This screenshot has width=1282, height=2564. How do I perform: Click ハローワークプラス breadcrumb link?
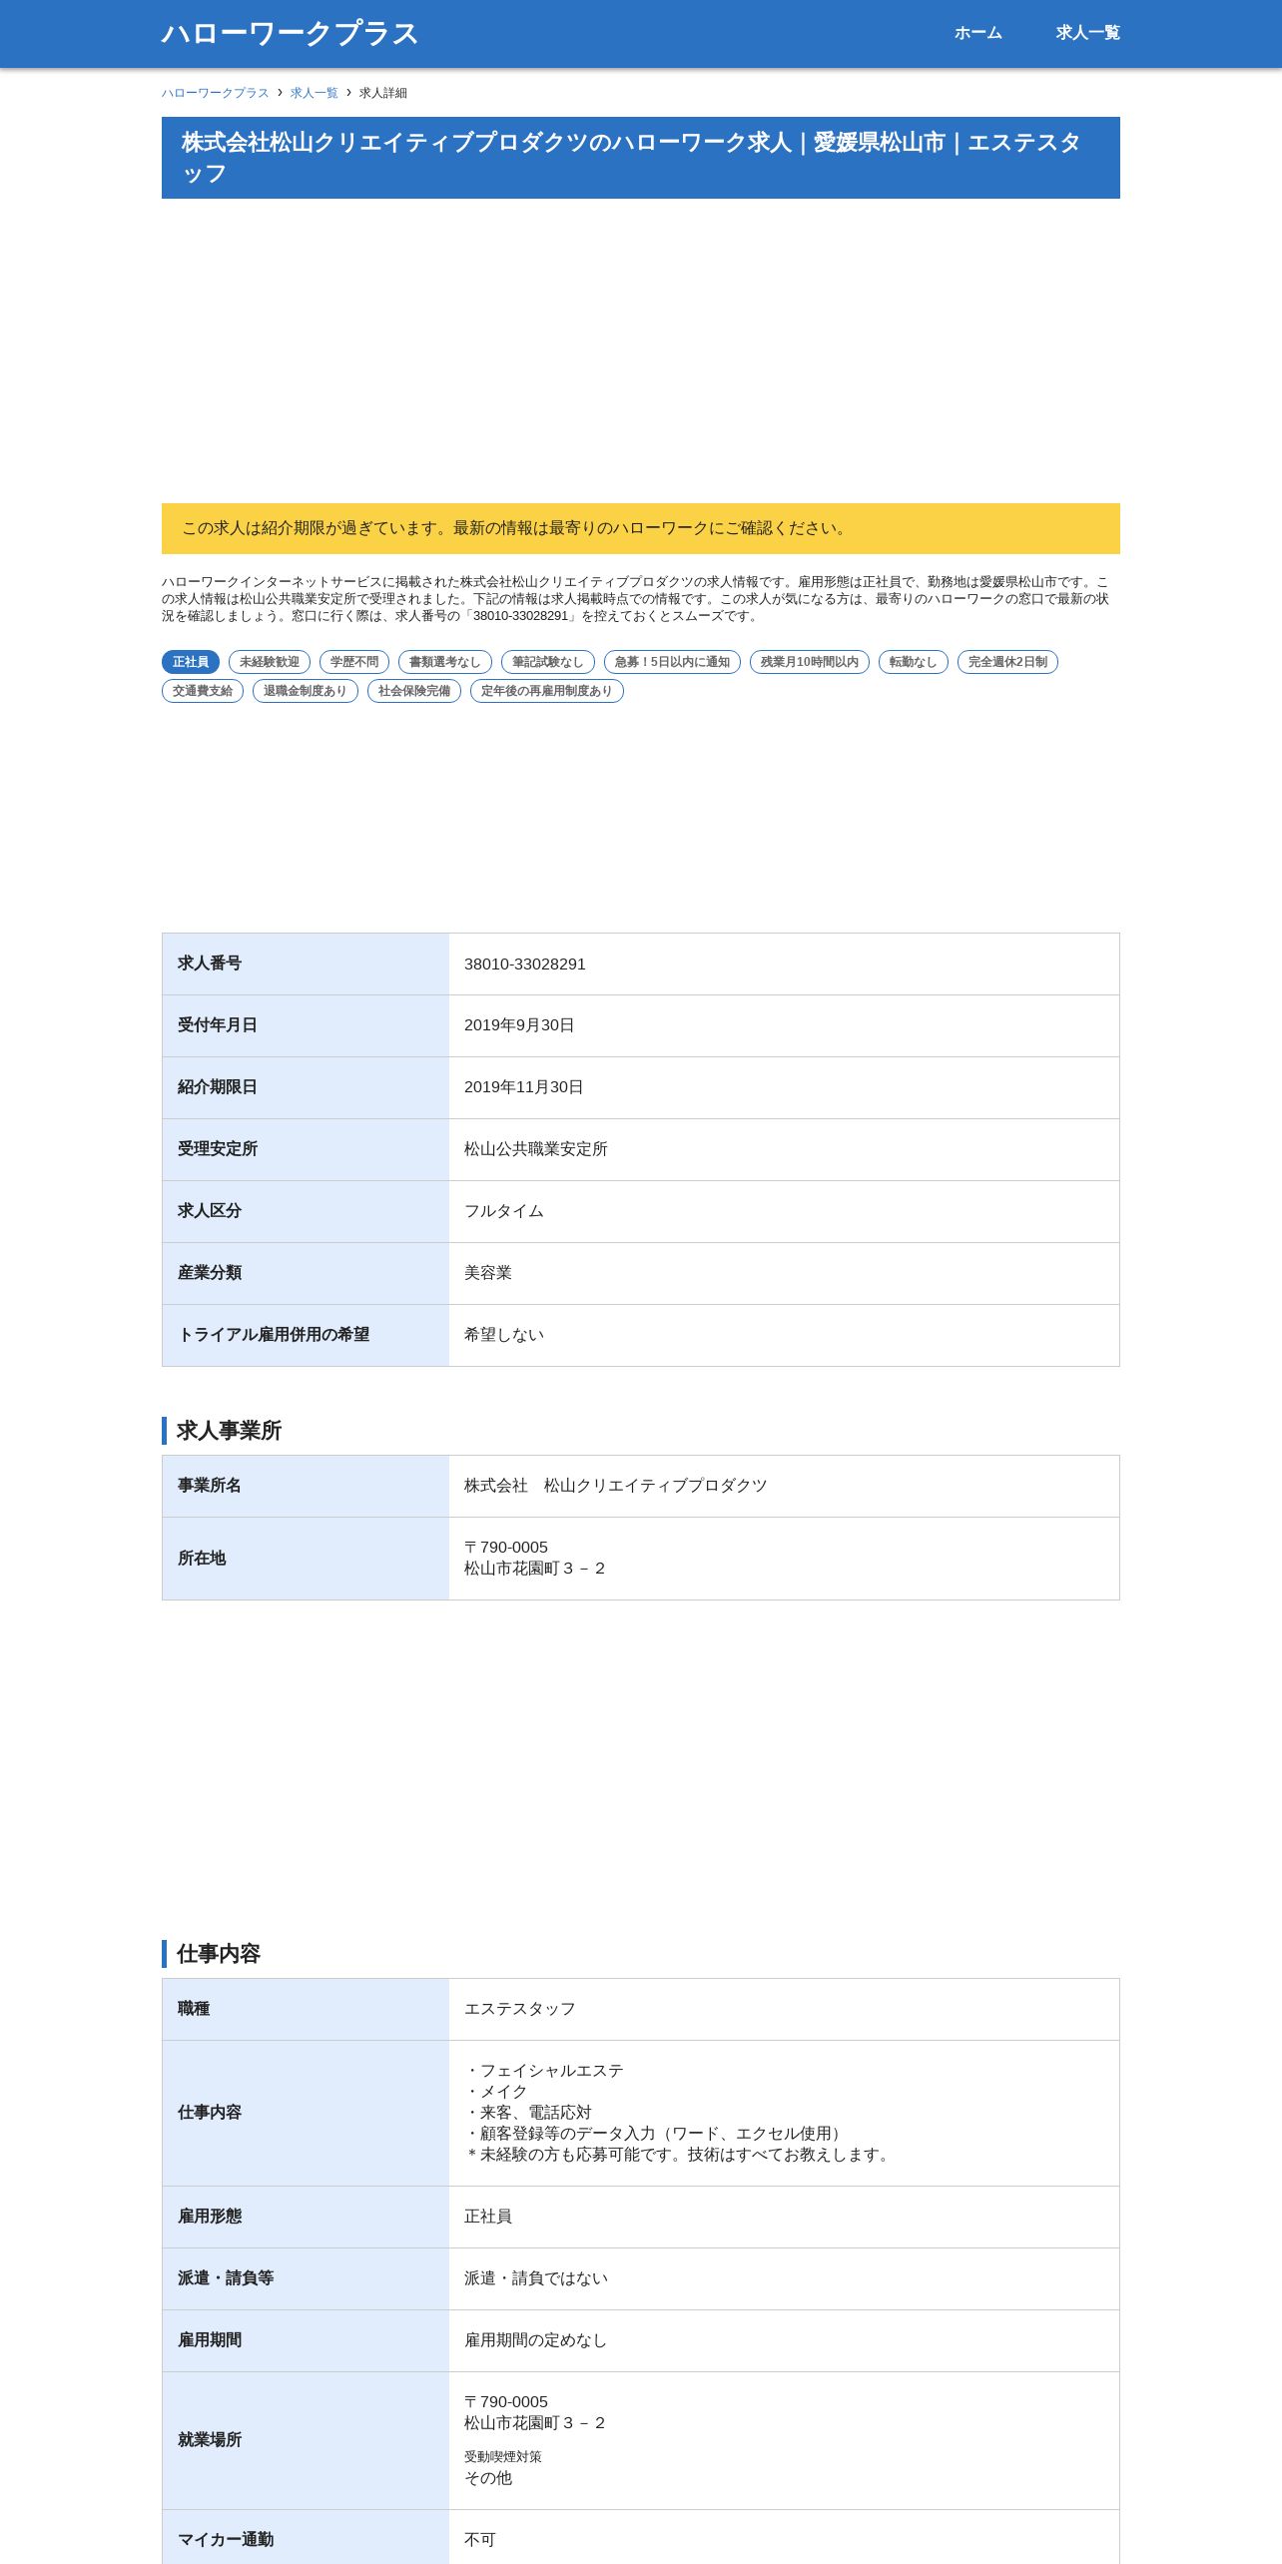(216, 93)
